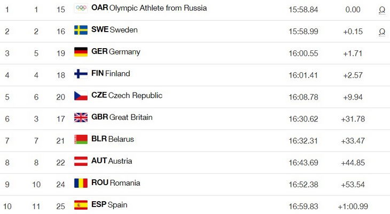
Task: Open the Olympic Athlete from Russia team link
Action: click(149, 8)
